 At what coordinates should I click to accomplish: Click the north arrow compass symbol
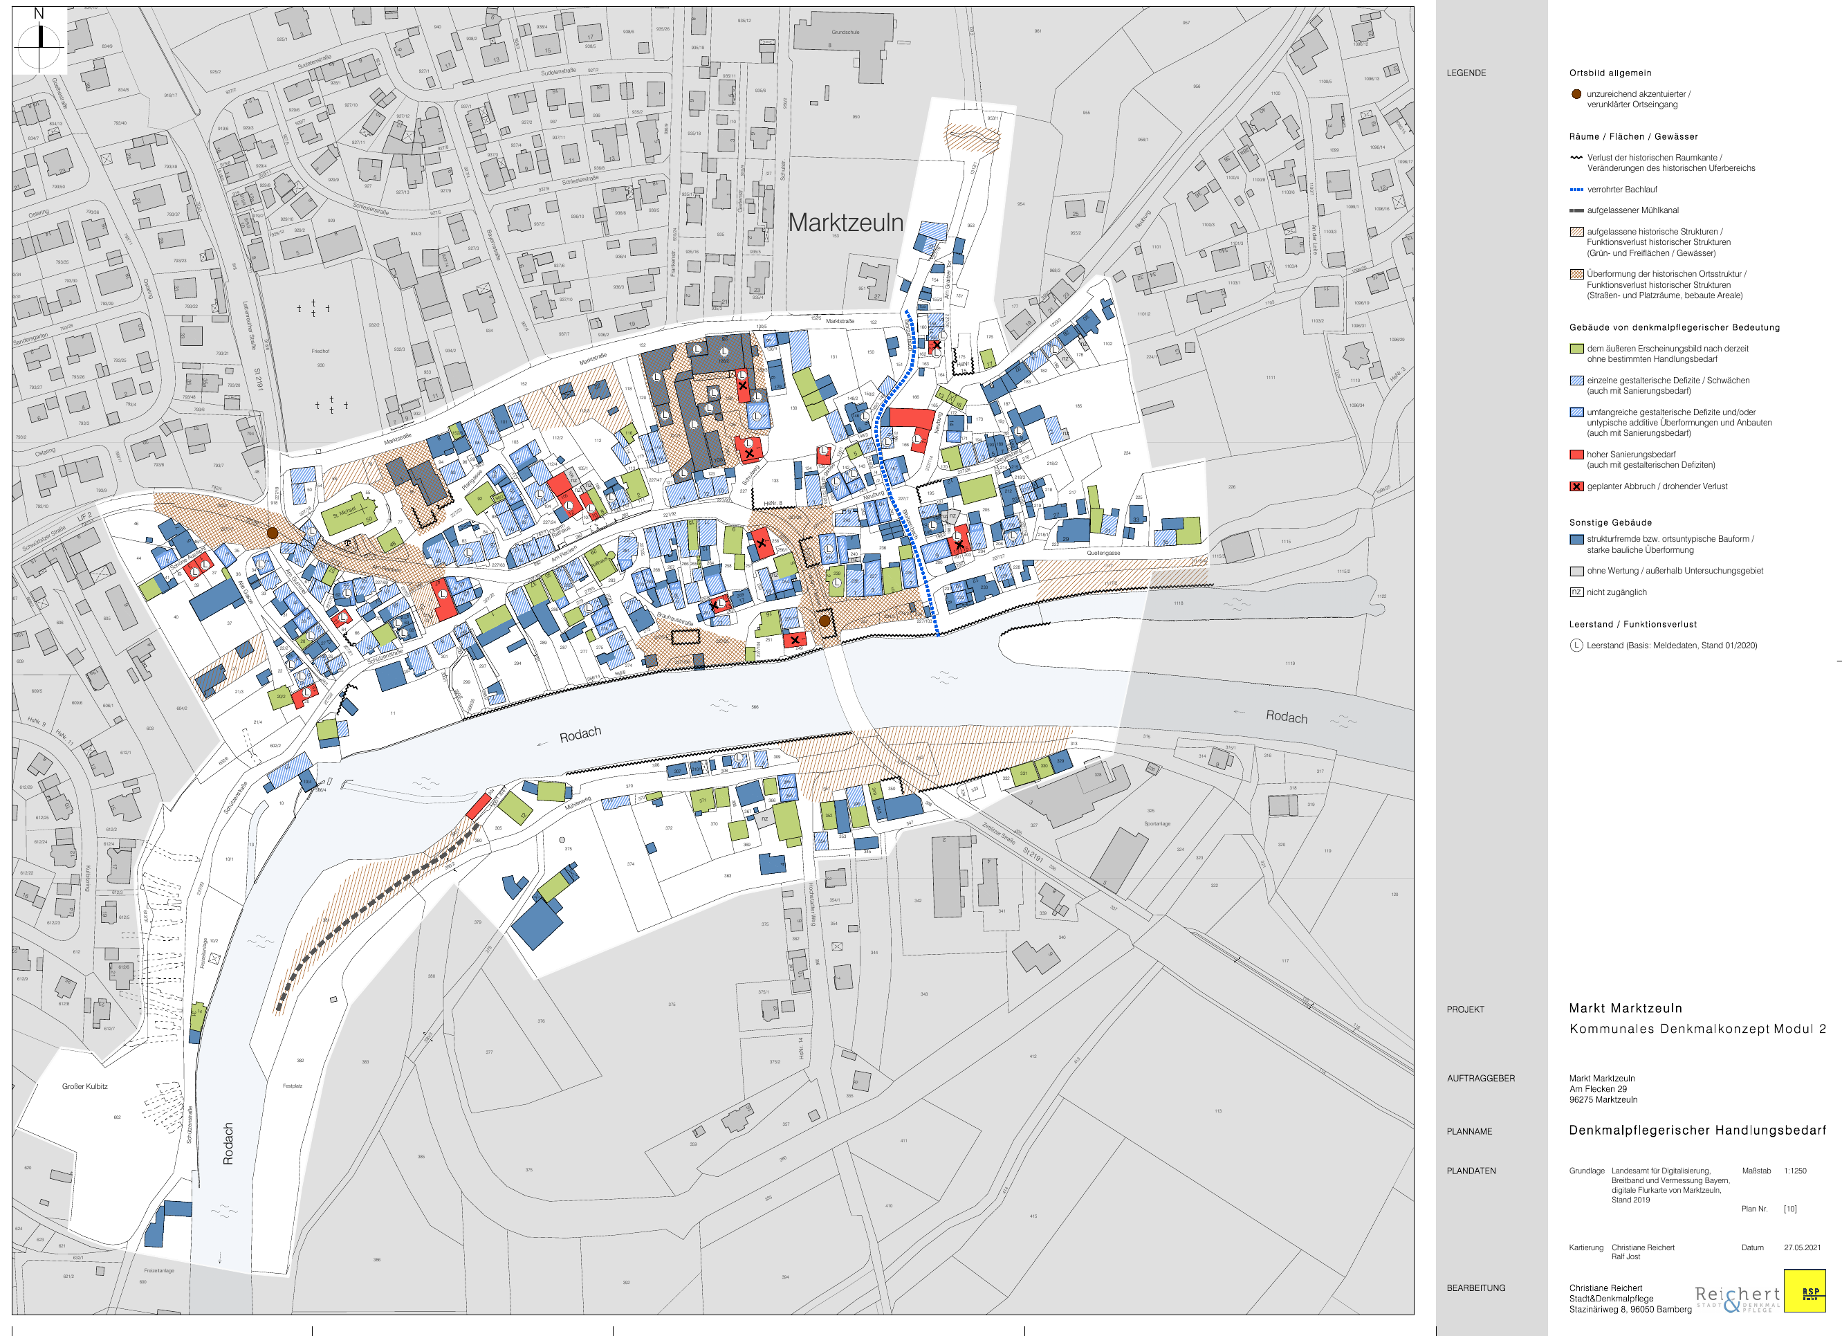point(39,41)
